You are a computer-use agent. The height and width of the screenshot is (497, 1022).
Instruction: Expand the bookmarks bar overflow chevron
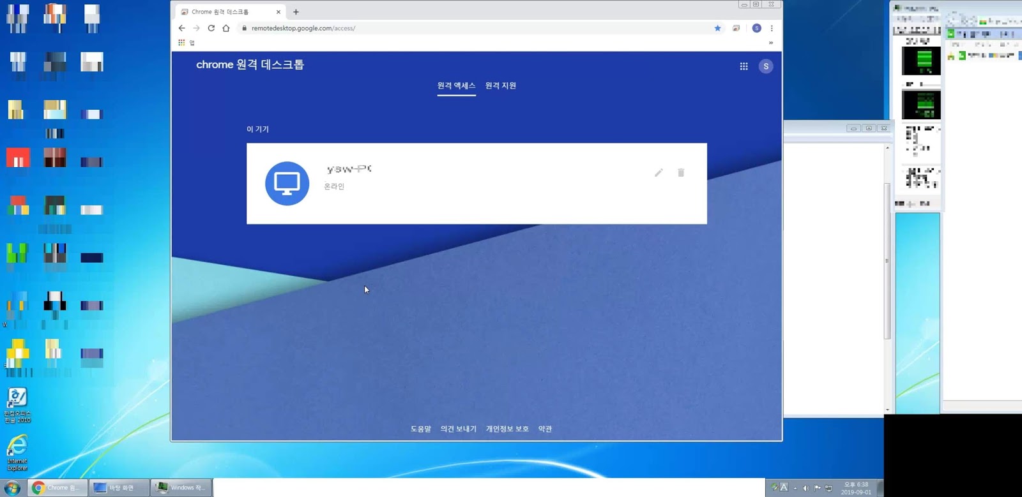point(771,43)
